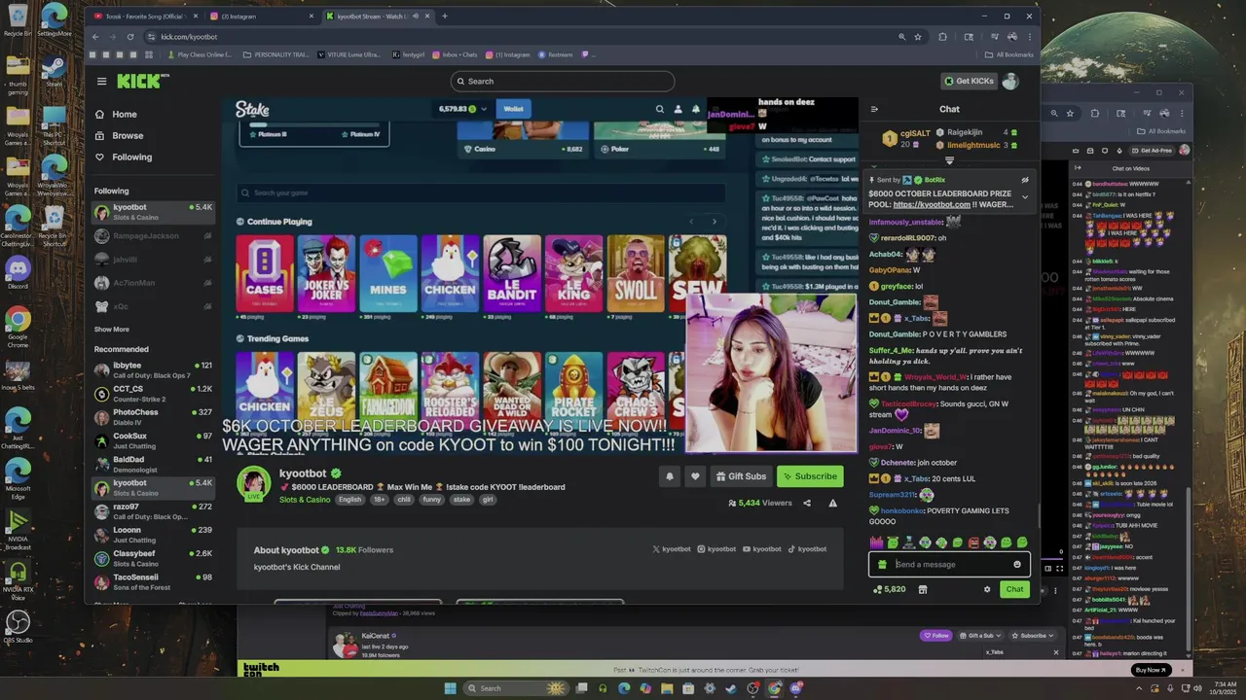Open the Windows Start menu

pyautogui.click(x=450, y=688)
